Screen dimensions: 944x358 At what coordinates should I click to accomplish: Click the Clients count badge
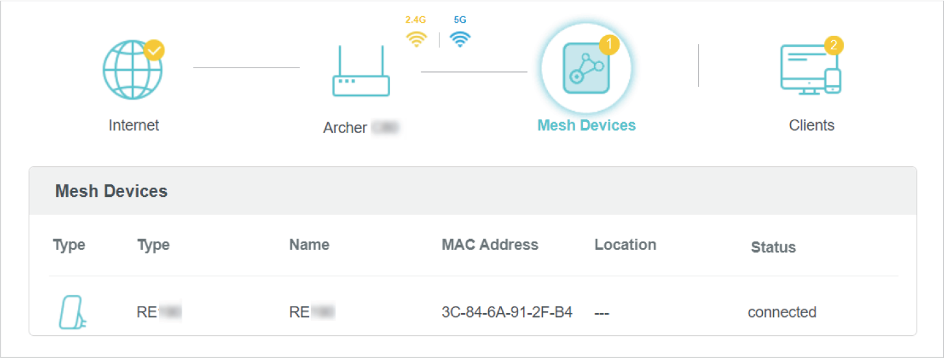834,45
